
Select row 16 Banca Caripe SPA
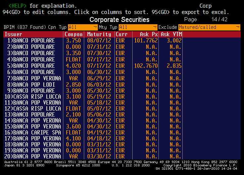[x=33, y=132]
